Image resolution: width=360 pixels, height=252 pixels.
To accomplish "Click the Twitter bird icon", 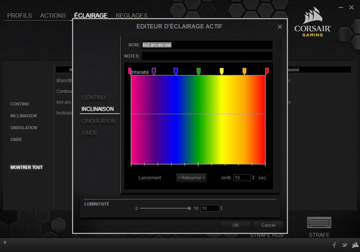I will pos(345,245).
